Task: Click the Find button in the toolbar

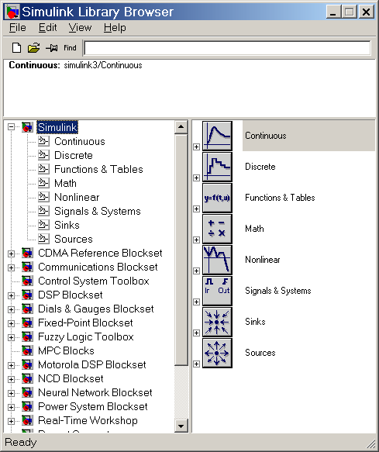Action: [x=70, y=47]
